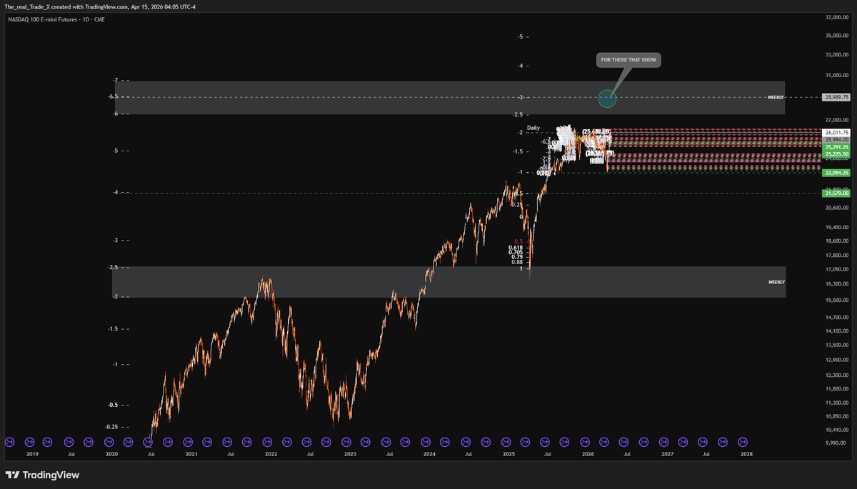
Task: Click the 37,000.00 price axis value
Action: coord(836,16)
